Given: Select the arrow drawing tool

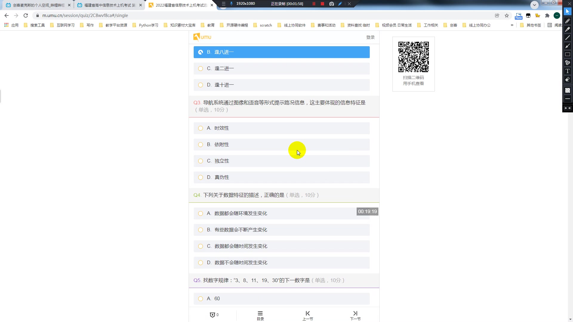Looking at the screenshot, I should pyautogui.click(x=567, y=46).
